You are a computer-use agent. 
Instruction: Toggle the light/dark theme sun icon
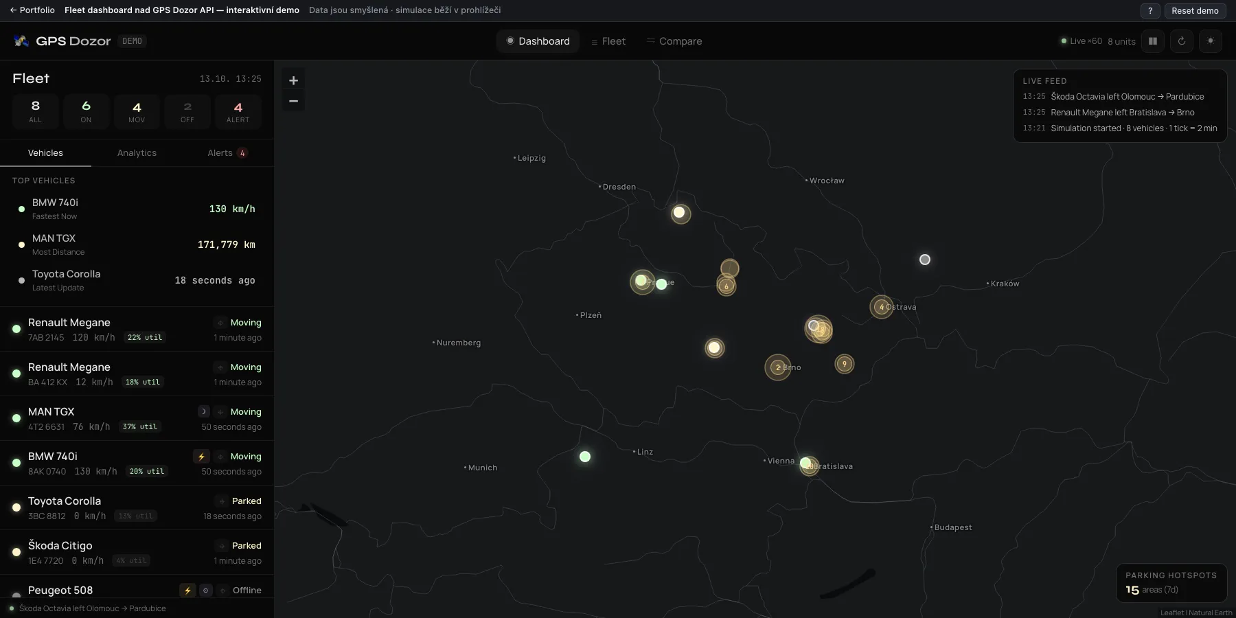[1211, 41]
